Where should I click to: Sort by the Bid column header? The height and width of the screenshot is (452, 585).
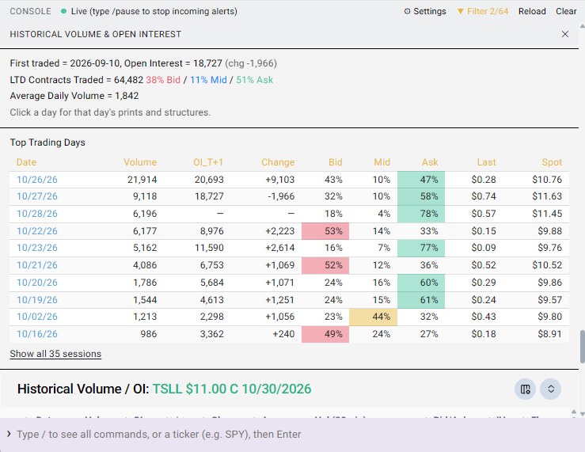tap(335, 162)
